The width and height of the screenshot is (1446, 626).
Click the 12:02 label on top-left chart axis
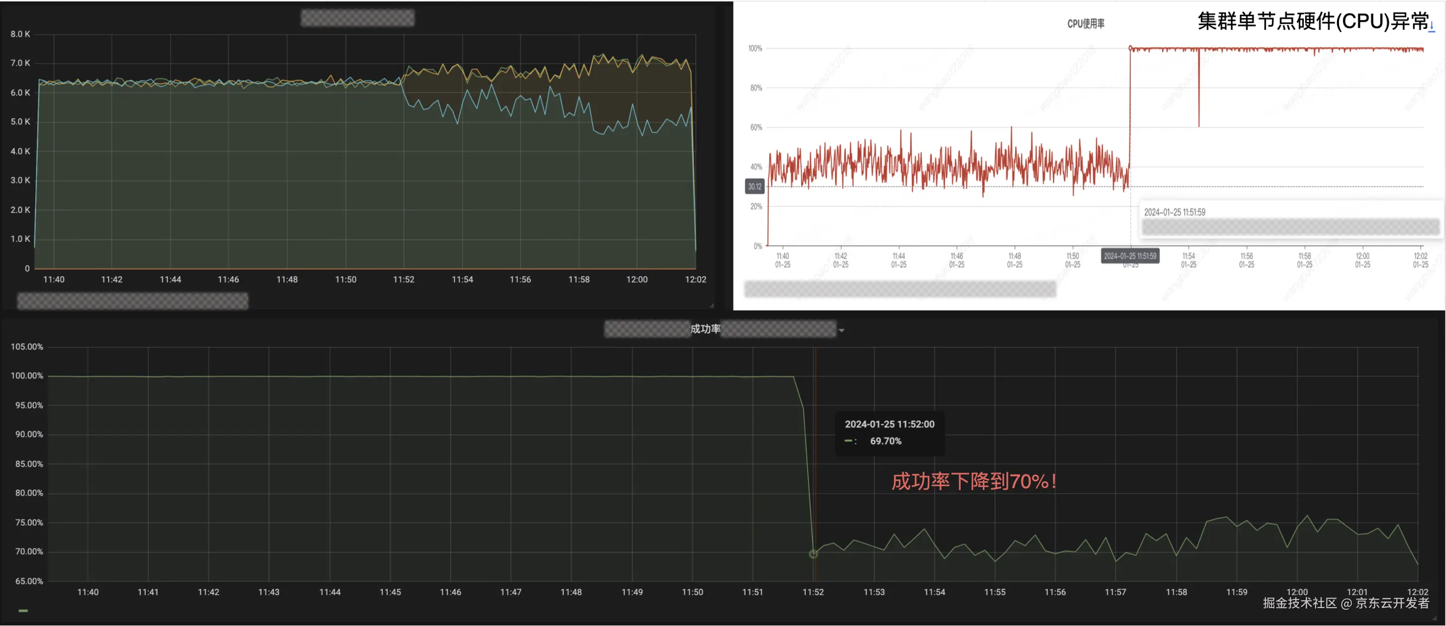(695, 280)
